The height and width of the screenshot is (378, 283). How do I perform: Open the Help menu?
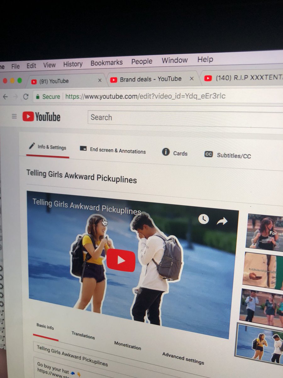point(205,59)
